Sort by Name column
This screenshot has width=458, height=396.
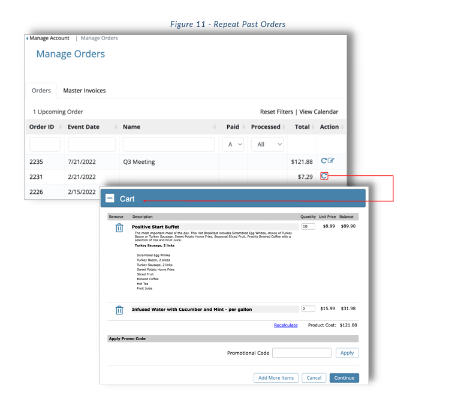[215, 127]
